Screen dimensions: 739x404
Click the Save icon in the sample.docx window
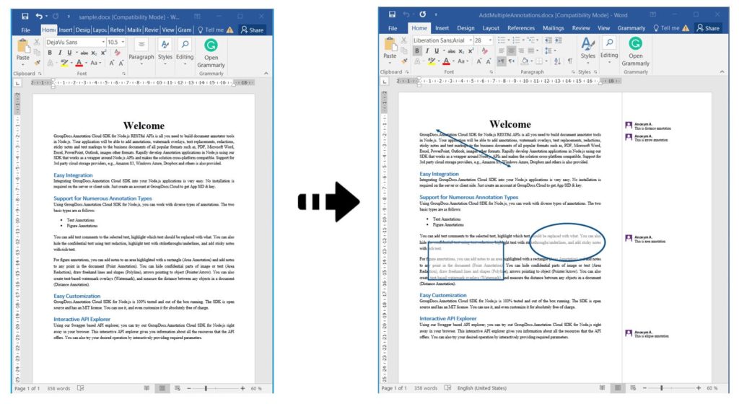[x=25, y=16]
